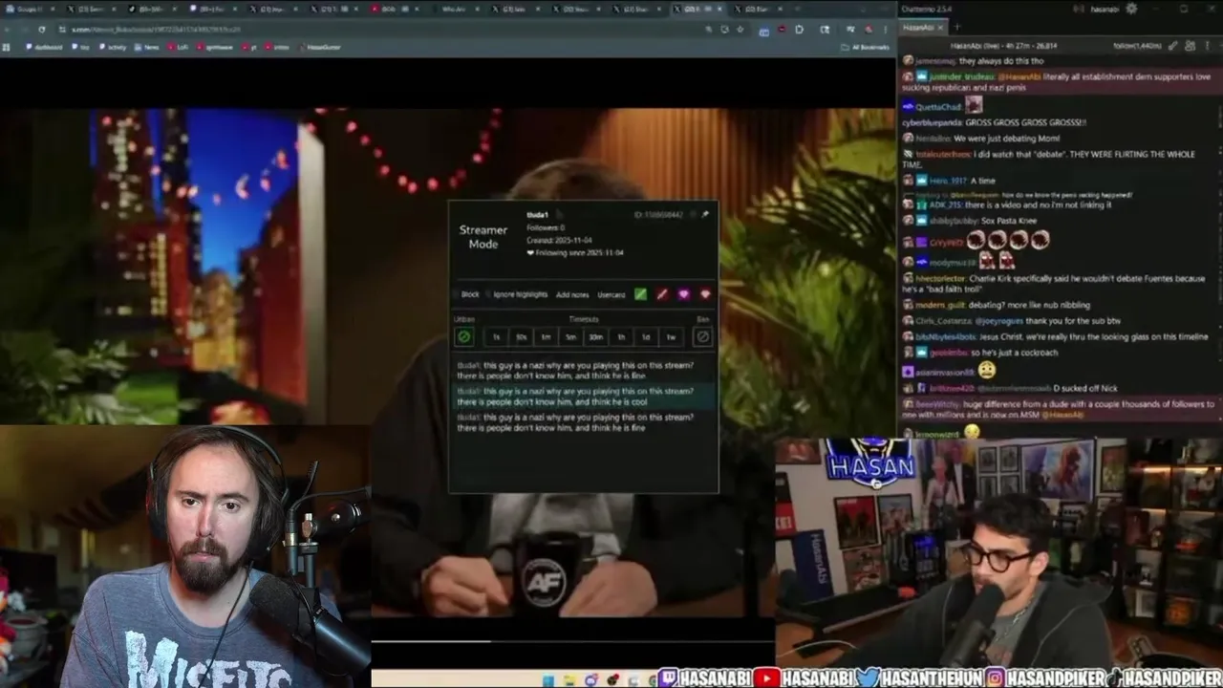Open moderation mode sword icon in Chatterino
1223x688 pixels.
1173,45
